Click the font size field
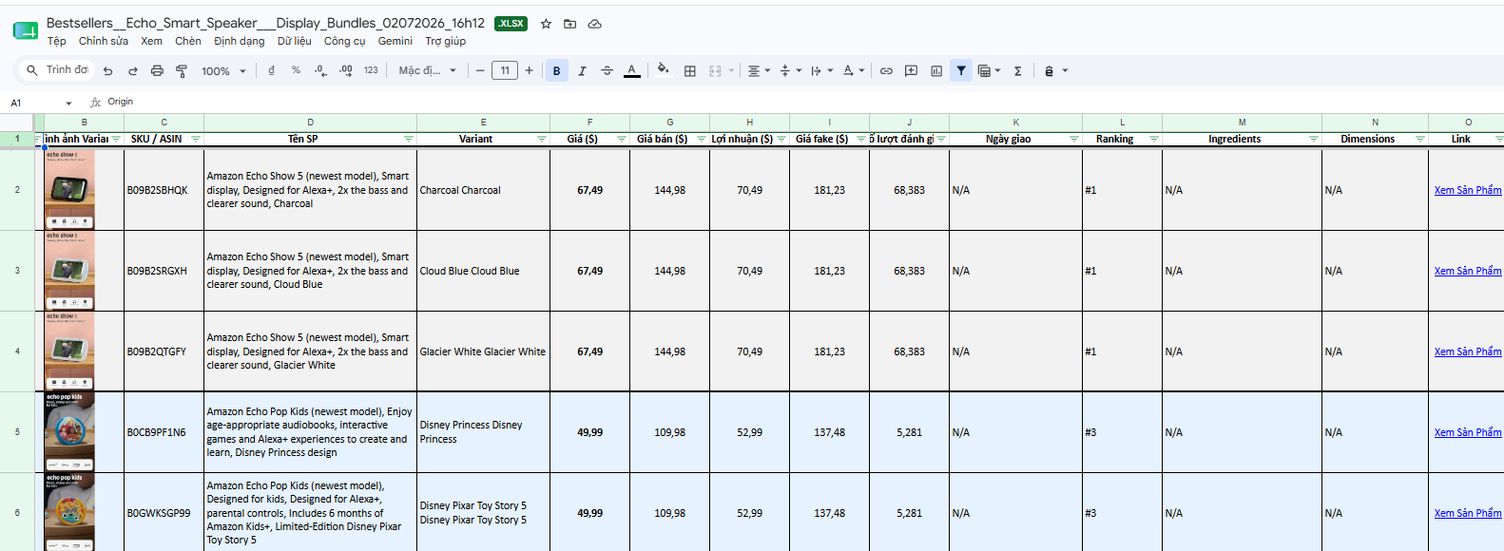 point(505,70)
